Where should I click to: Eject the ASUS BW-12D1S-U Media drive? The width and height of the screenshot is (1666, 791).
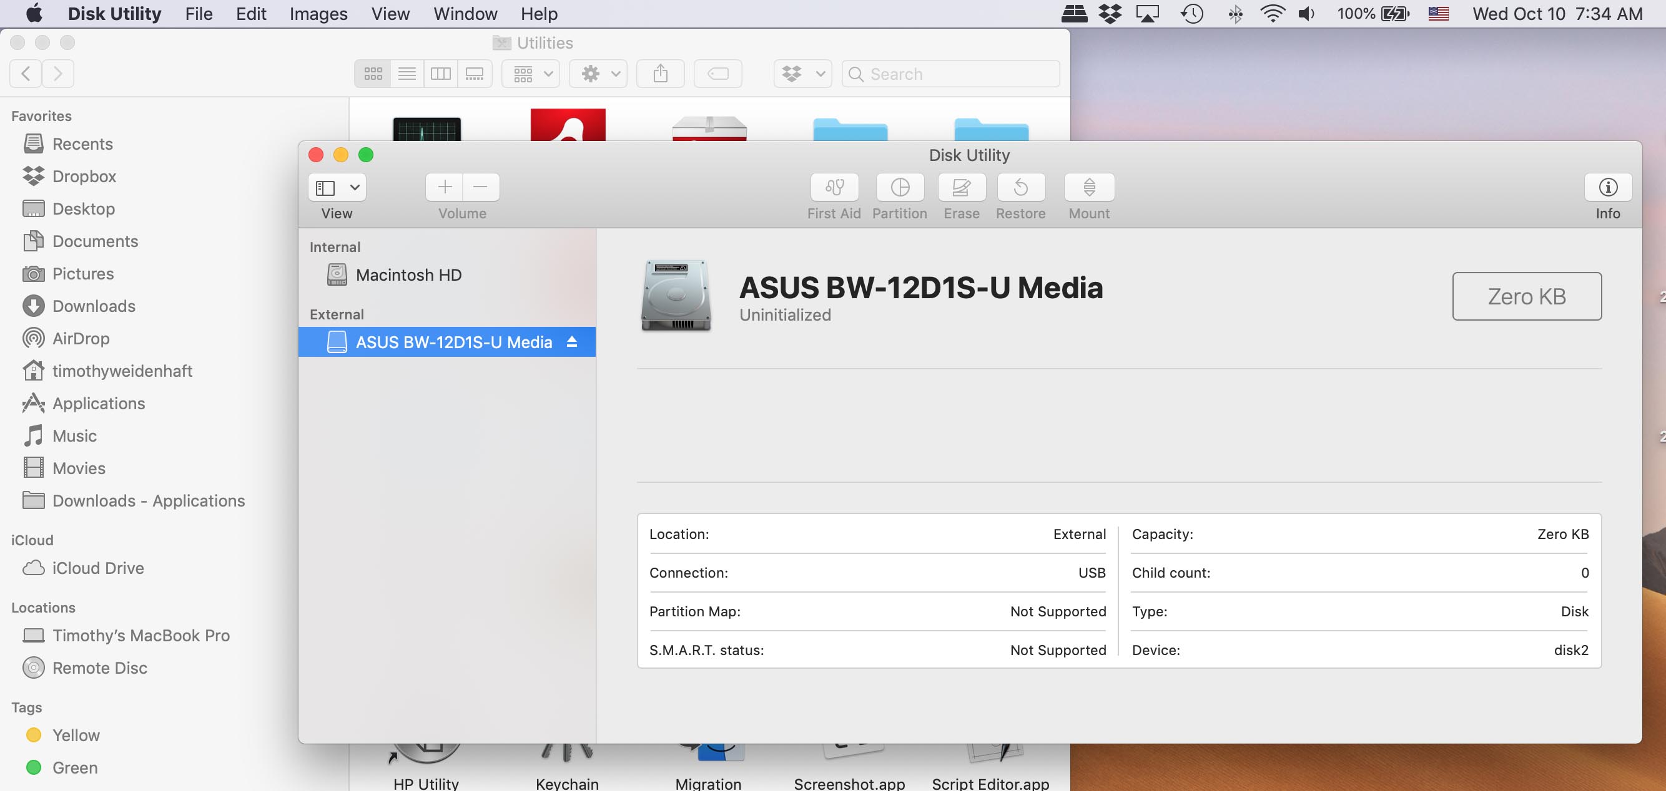[x=572, y=342]
